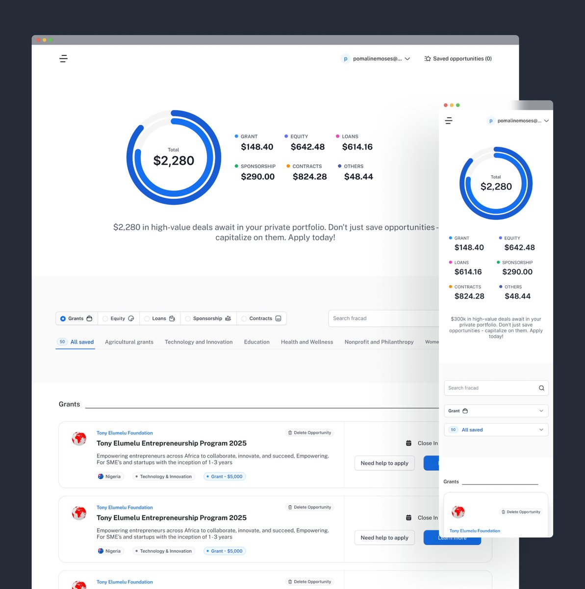Click the 'p' avatar in the mobile header

(x=490, y=121)
